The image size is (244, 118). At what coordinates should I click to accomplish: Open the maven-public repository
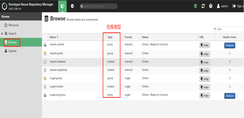tap(56, 53)
